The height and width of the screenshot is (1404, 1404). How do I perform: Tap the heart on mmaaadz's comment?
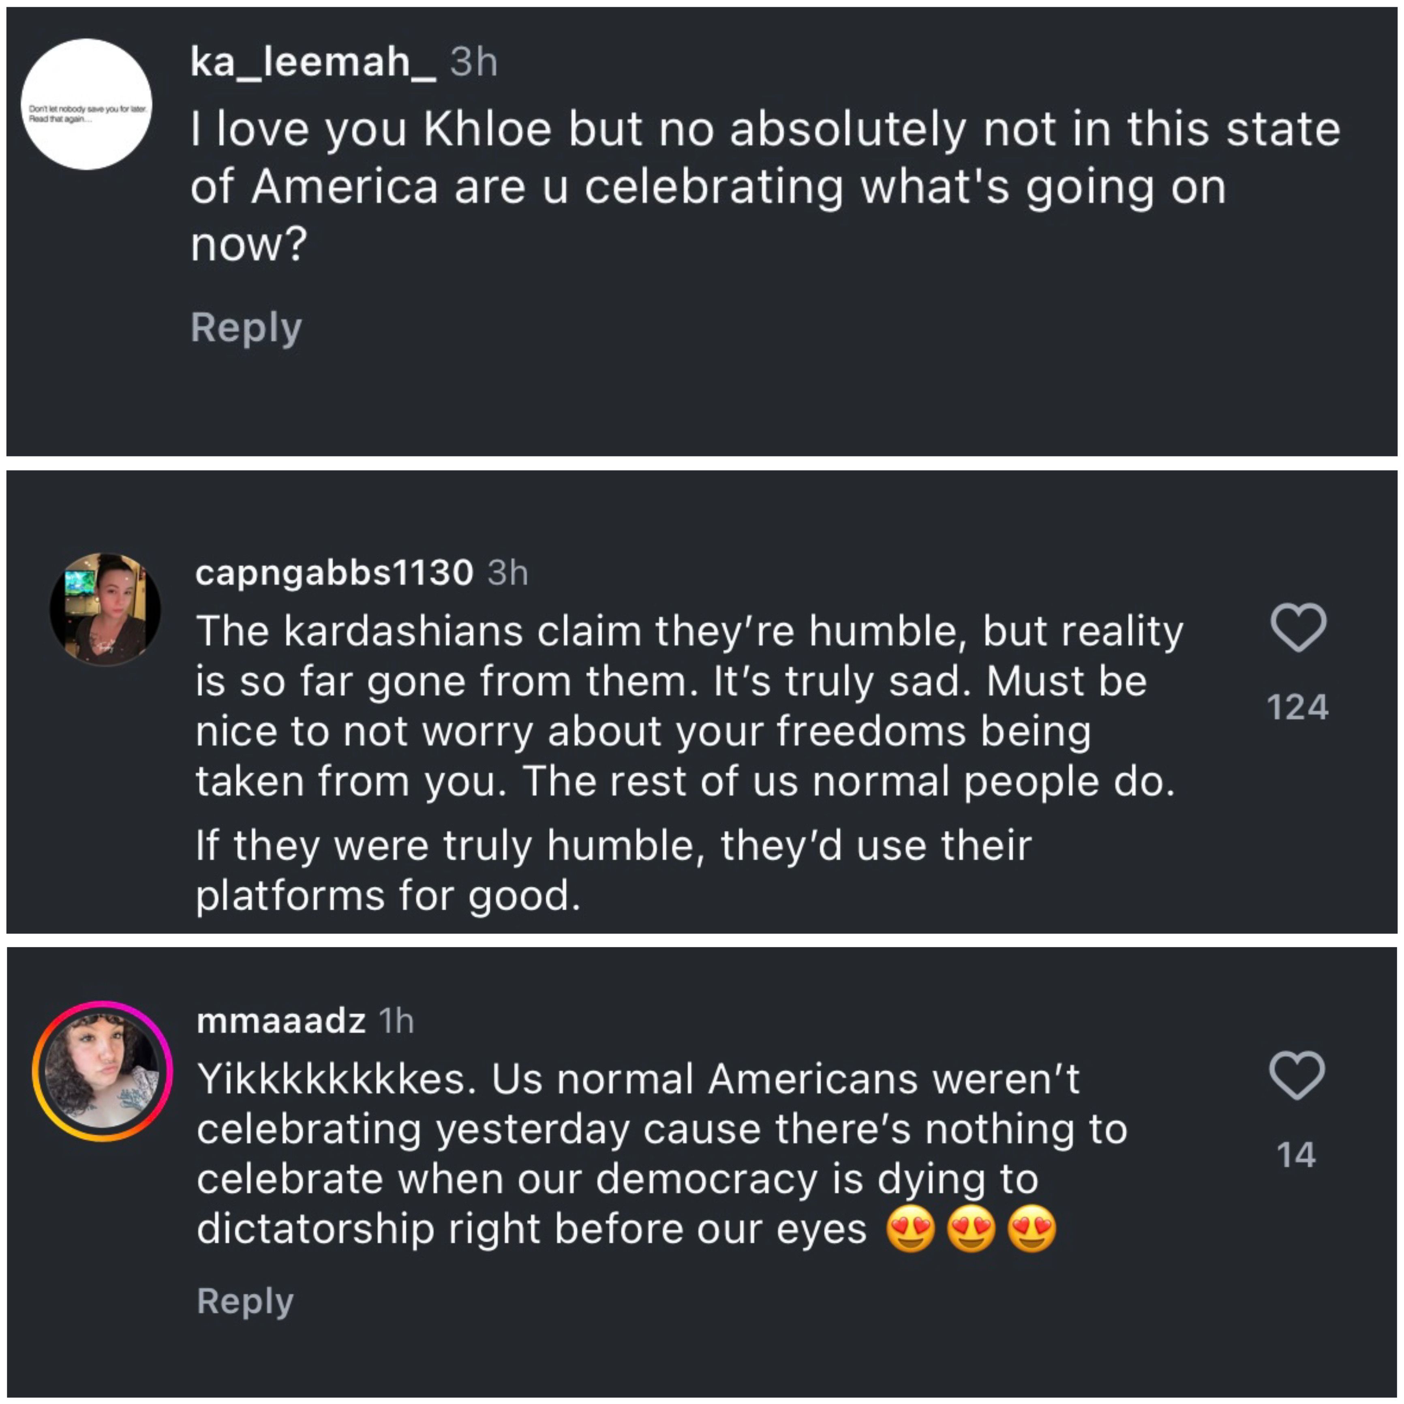click(1297, 1075)
